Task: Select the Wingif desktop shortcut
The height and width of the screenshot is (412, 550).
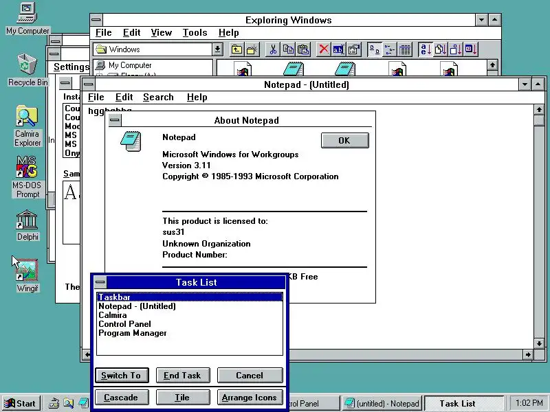Action: 27,276
